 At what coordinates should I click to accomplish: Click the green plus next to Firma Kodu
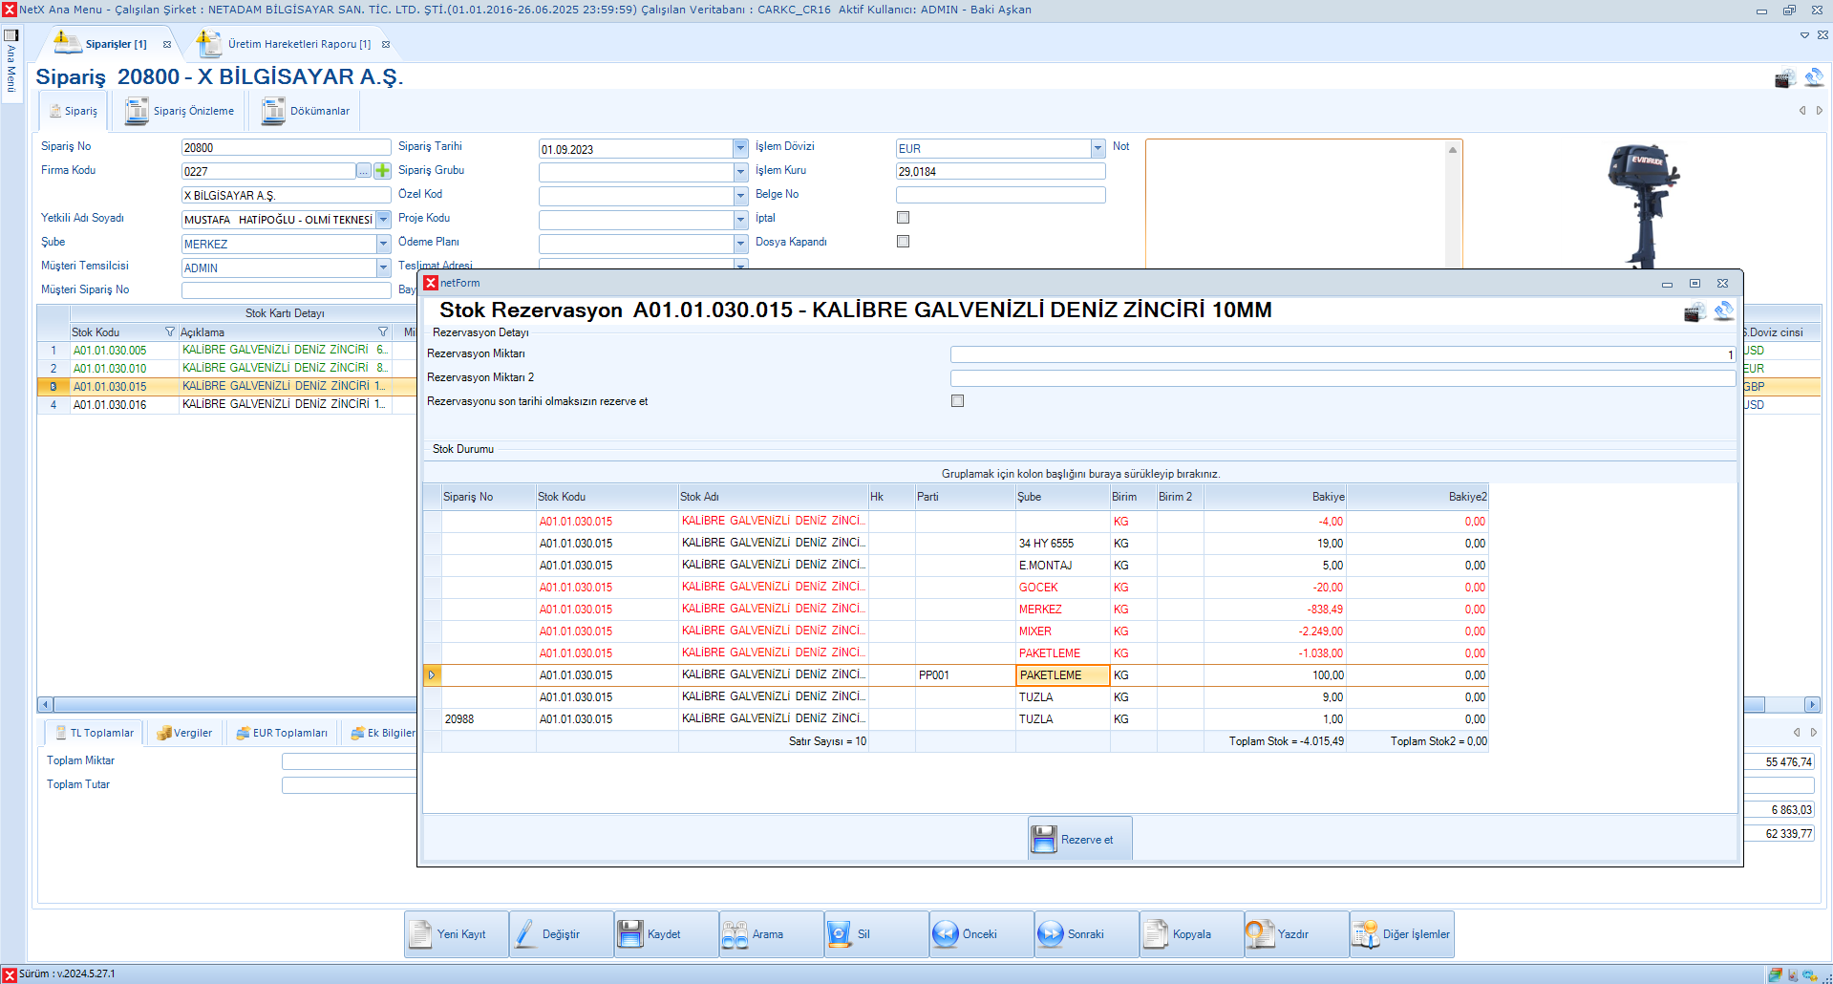[x=382, y=171]
